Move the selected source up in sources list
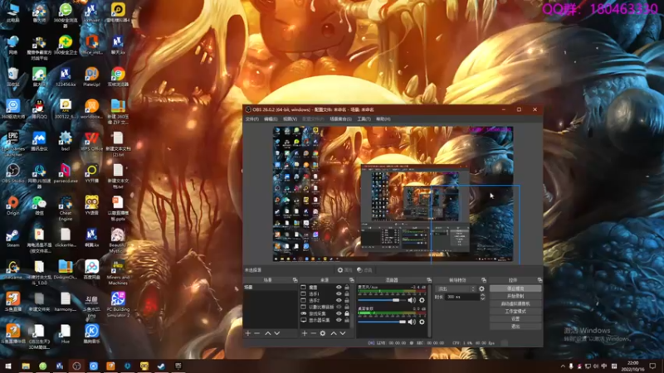This screenshot has width=664, height=373. (334, 334)
